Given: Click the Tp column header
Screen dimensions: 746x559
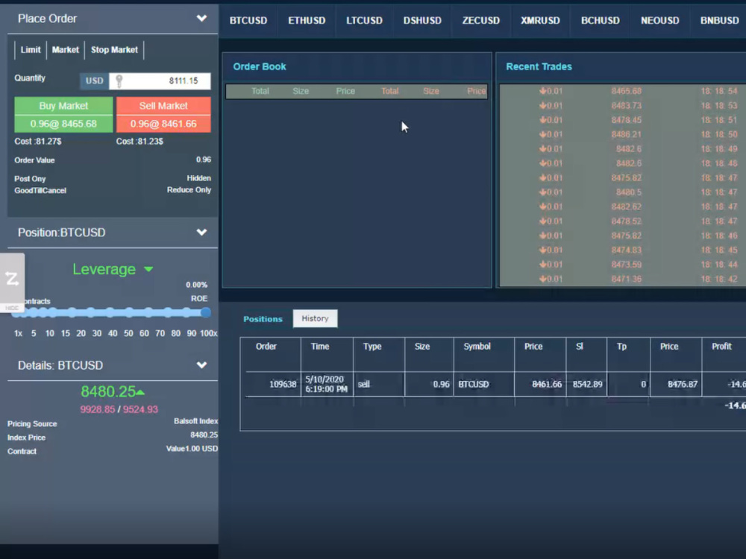Looking at the screenshot, I should pyautogui.click(x=621, y=347).
